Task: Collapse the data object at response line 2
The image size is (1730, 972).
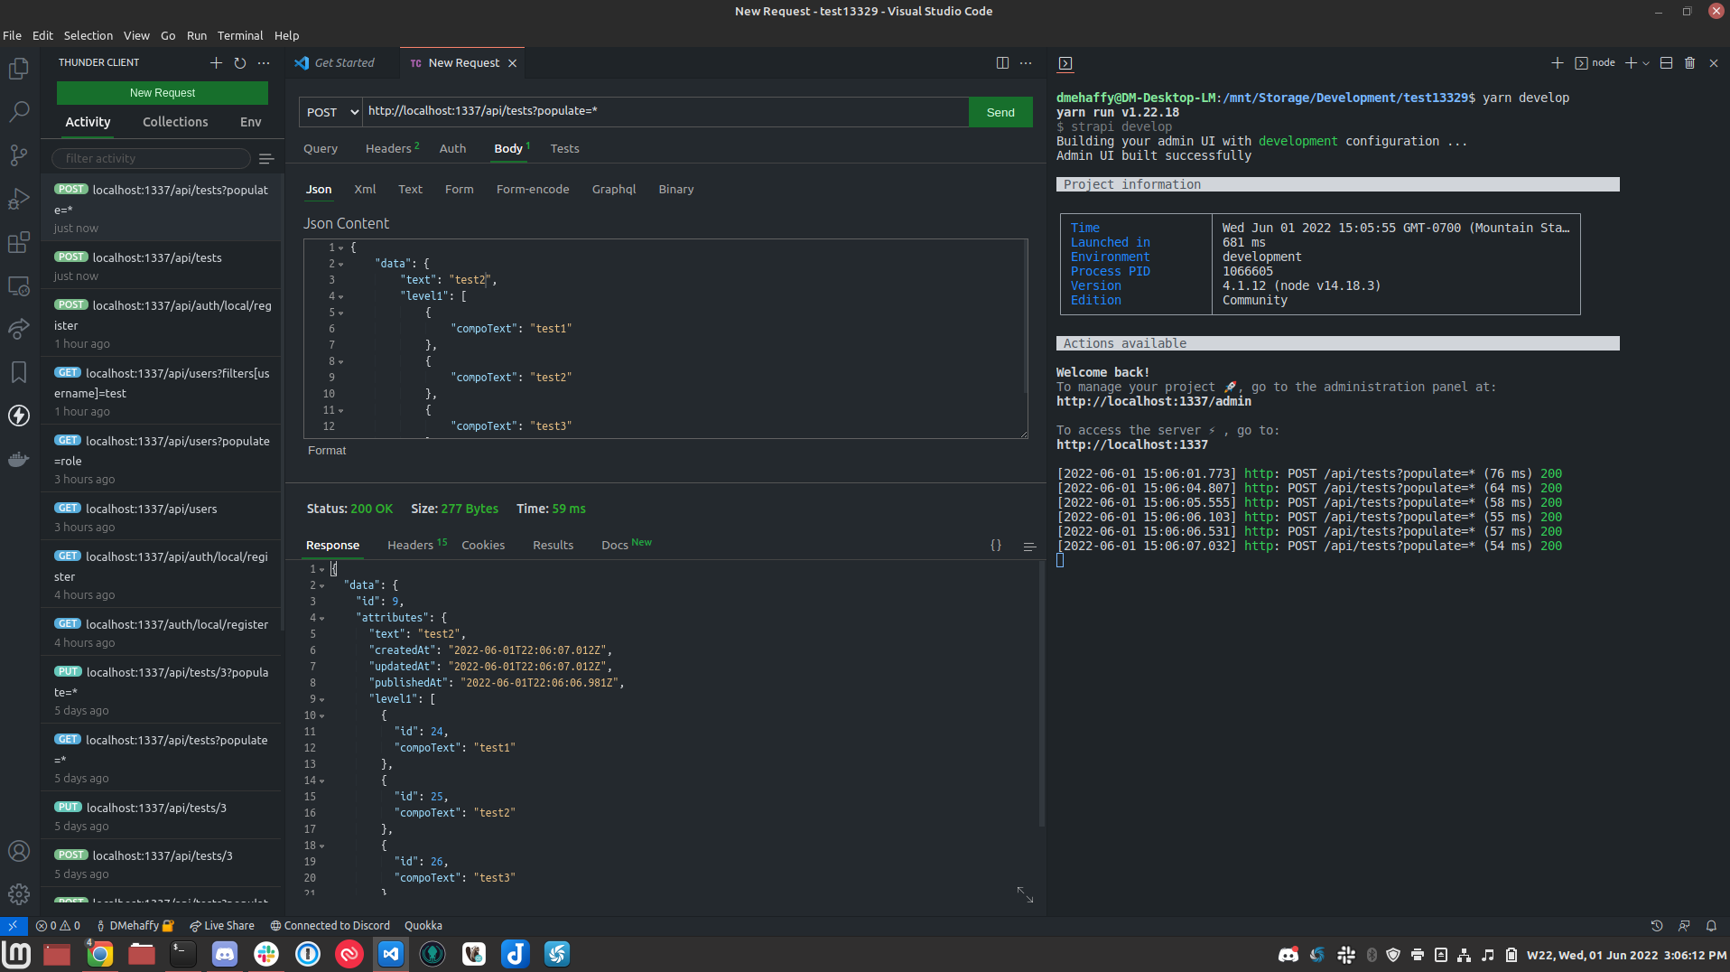Action: 321,584
